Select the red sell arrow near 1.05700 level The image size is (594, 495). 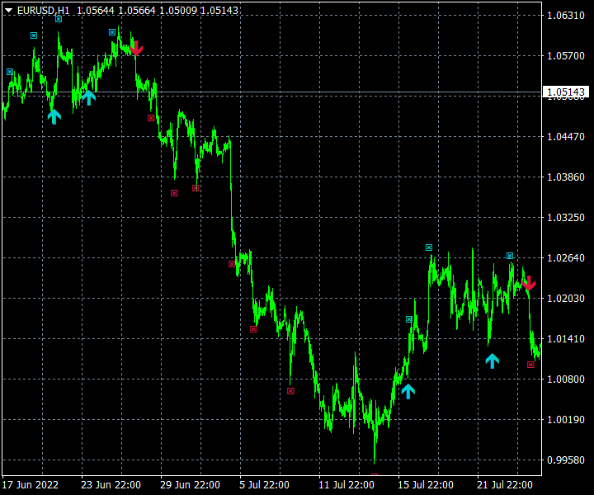136,48
